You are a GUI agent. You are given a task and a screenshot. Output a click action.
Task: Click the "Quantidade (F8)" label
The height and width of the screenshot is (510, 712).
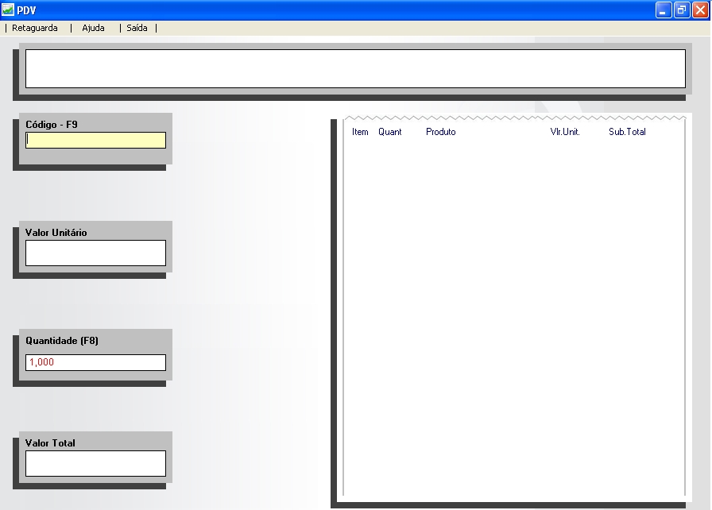[x=62, y=341]
